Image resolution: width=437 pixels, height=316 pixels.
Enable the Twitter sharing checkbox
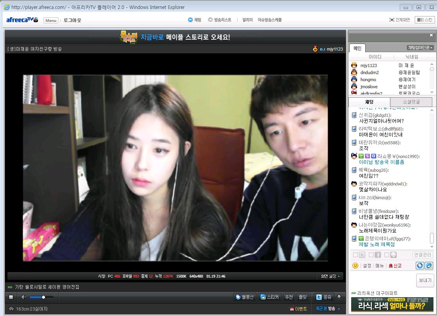(x=355, y=255)
